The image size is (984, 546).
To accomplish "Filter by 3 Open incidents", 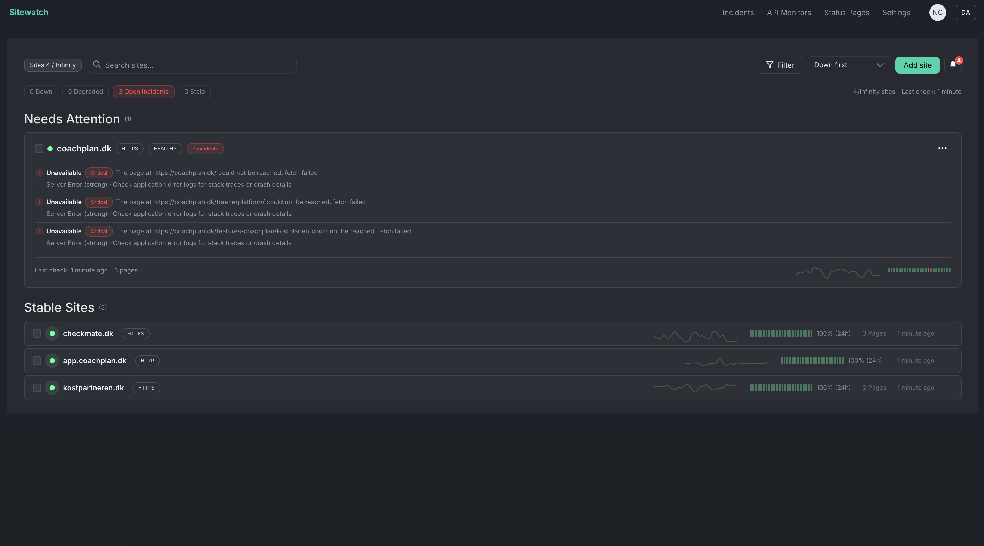I will point(144,92).
